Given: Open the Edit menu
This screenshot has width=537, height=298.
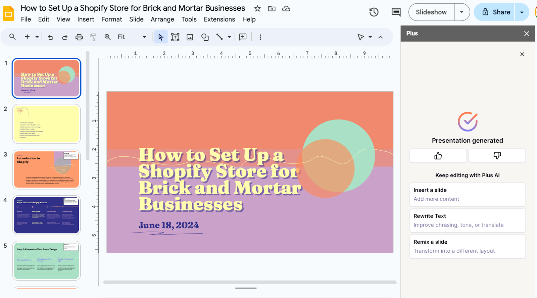Looking at the screenshot, I should [x=44, y=19].
